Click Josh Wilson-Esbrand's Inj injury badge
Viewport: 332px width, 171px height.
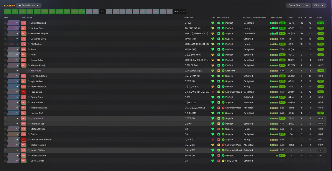click(24, 140)
